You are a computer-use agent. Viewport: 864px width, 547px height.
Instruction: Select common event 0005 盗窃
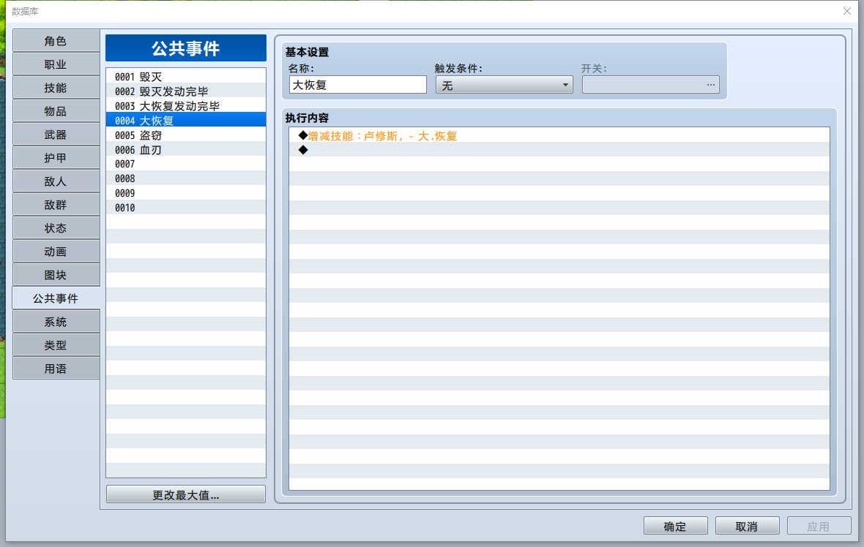(x=186, y=135)
